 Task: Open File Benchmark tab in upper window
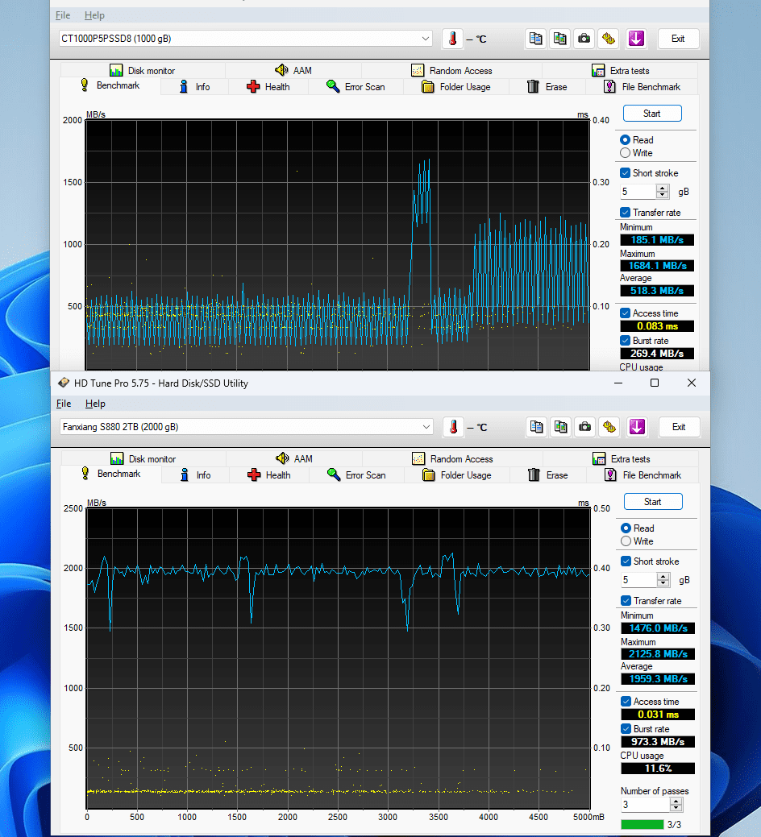click(642, 87)
